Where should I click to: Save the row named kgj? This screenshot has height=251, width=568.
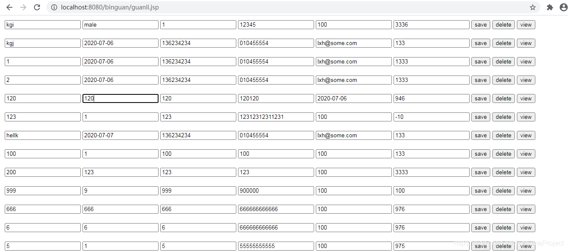point(481,43)
